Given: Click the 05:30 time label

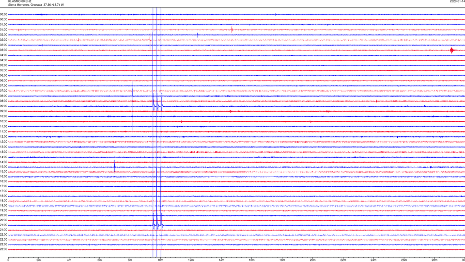Looking at the screenshot, I should (x=4, y=70).
